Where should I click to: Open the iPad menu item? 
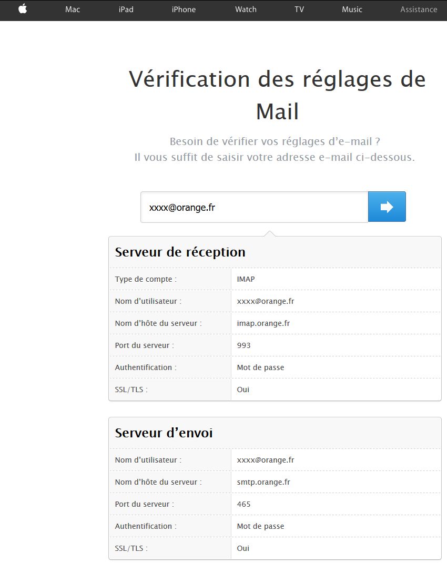pos(126,9)
